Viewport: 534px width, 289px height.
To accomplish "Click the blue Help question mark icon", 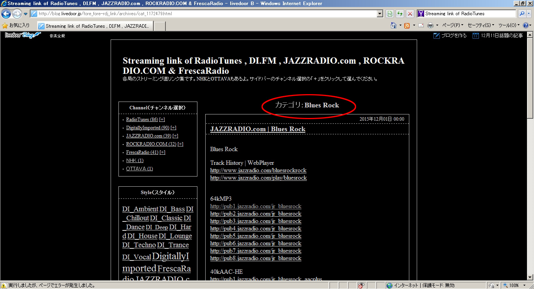I will click(x=526, y=25).
